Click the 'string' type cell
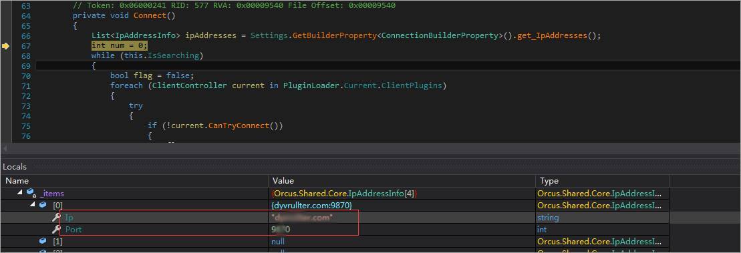This screenshot has height=253, width=741. [548, 218]
